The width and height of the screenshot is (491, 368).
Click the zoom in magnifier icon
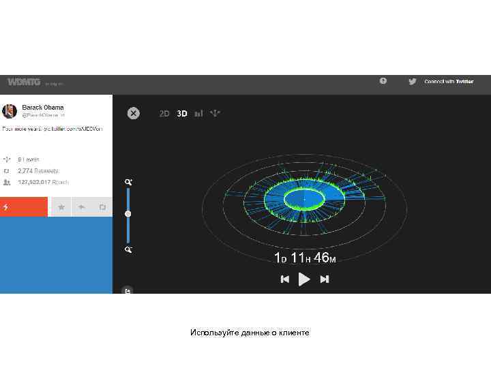click(x=128, y=182)
